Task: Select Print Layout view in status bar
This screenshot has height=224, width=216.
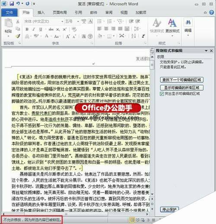Action: tap(132, 220)
